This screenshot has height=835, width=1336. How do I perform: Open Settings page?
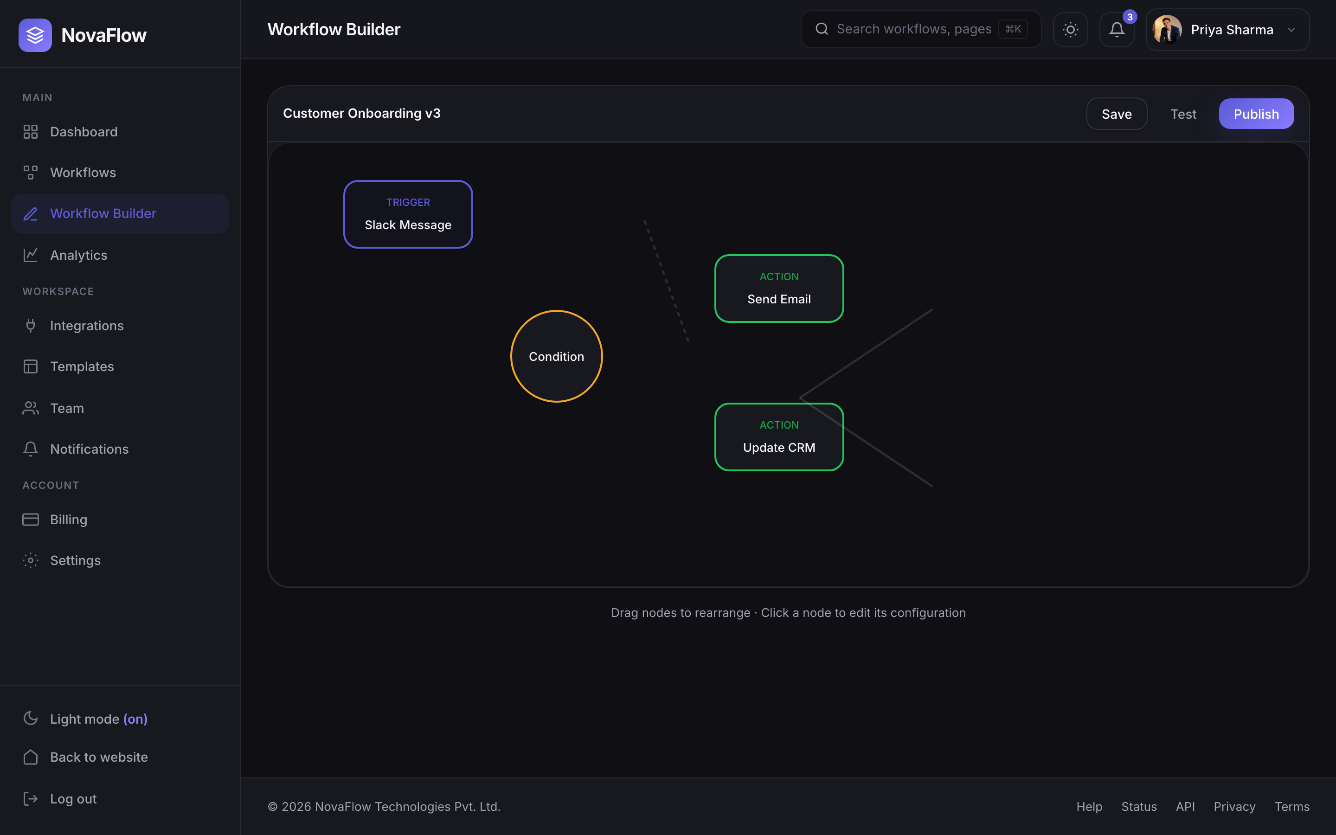tap(120, 560)
